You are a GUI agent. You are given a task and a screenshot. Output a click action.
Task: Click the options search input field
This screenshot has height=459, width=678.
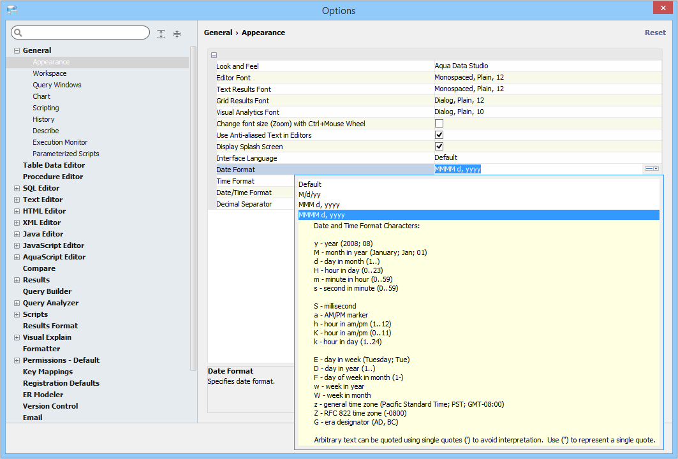(x=86, y=33)
